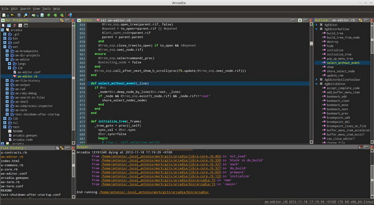Open the End running bin/arcadia link
The height and width of the screenshot is (205, 374).
(154, 192)
